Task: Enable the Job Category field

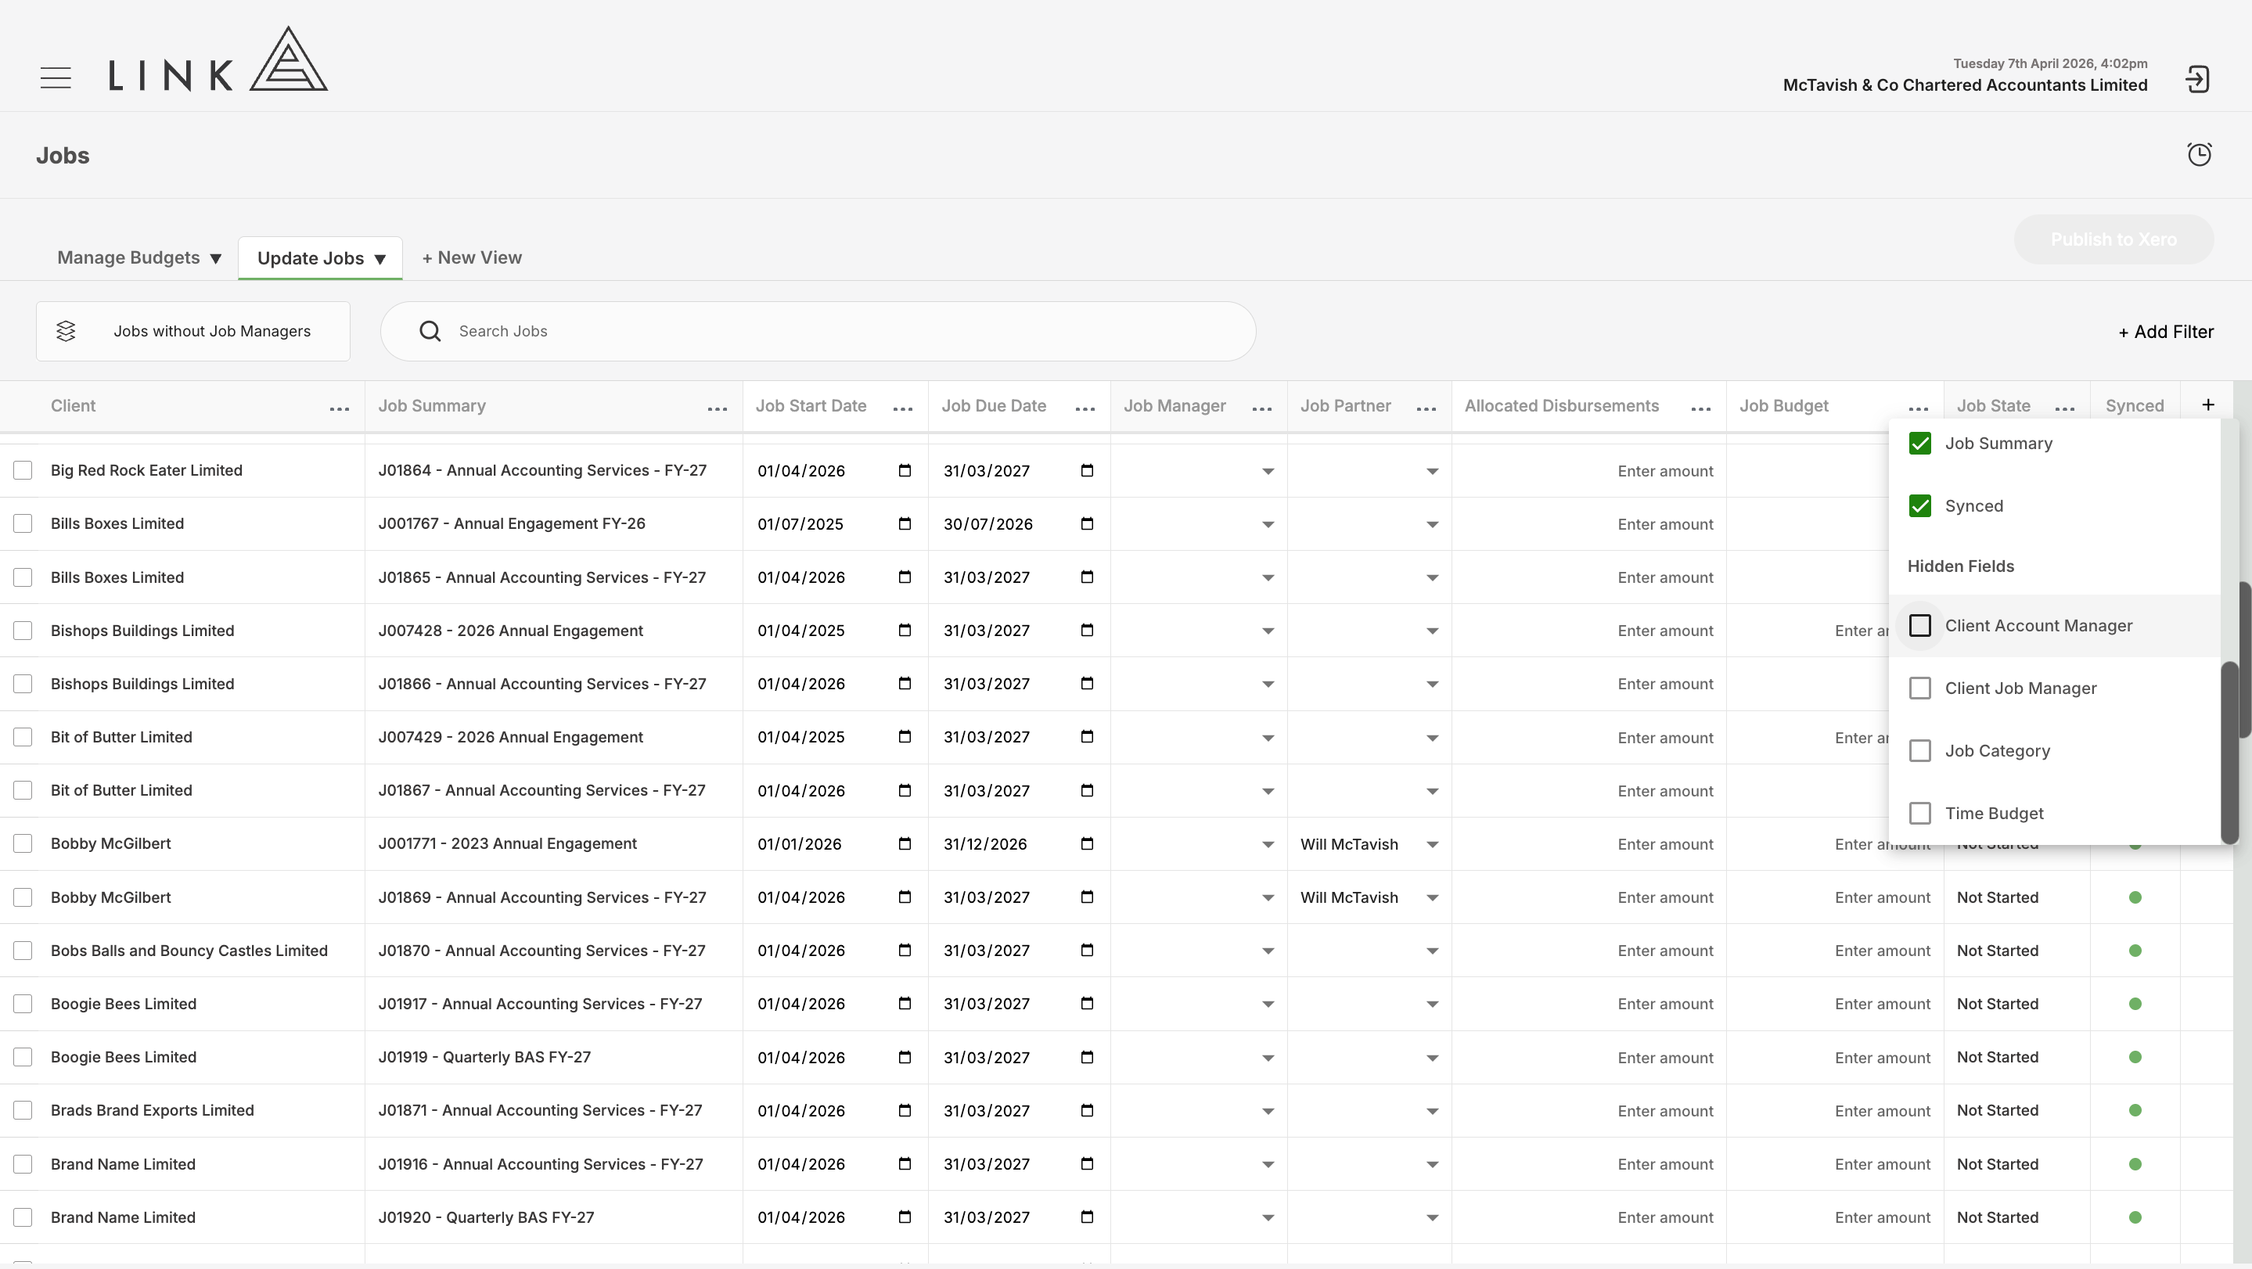Action: coord(1919,751)
